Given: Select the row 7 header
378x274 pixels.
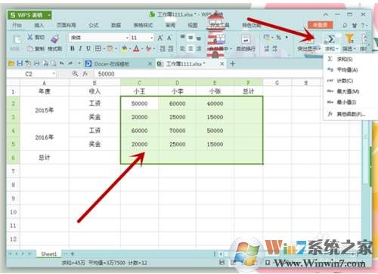Looking at the screenshot, I should coord(13,171).
